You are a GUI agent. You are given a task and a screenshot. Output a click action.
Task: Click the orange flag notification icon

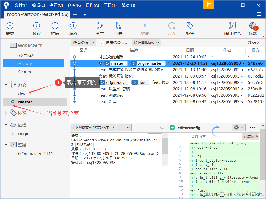[208, 5]
